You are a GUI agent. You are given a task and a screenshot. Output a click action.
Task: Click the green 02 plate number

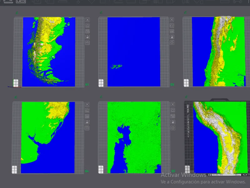click(172, 84)
